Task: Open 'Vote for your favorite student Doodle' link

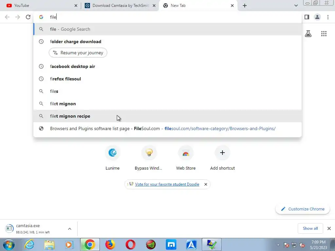Action: click(167, 184)
